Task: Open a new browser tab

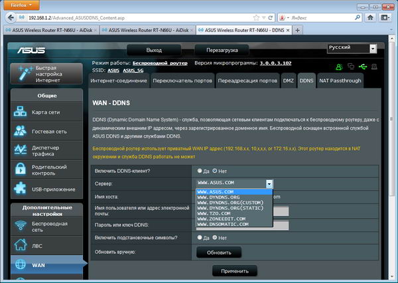Action: pos(297,31)
